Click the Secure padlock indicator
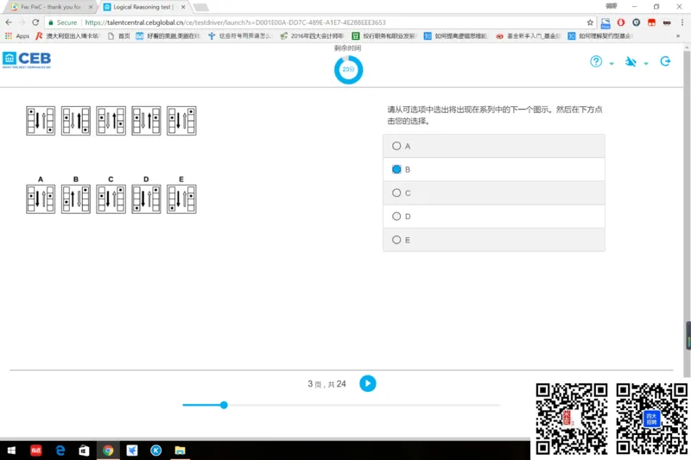The width and height of the screenshot is (691, 460). pyautogui.click(x=62, y=22)
